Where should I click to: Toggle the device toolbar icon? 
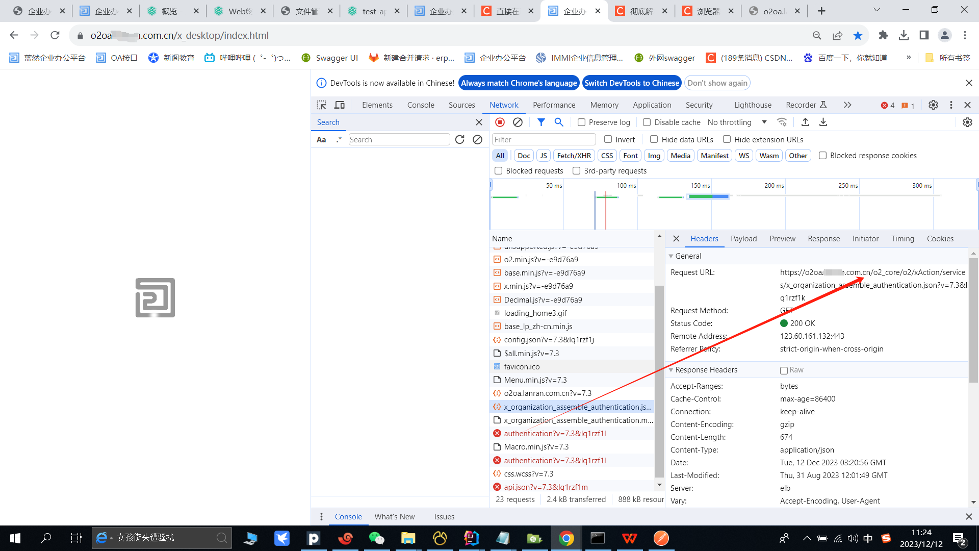coord(340,105)
